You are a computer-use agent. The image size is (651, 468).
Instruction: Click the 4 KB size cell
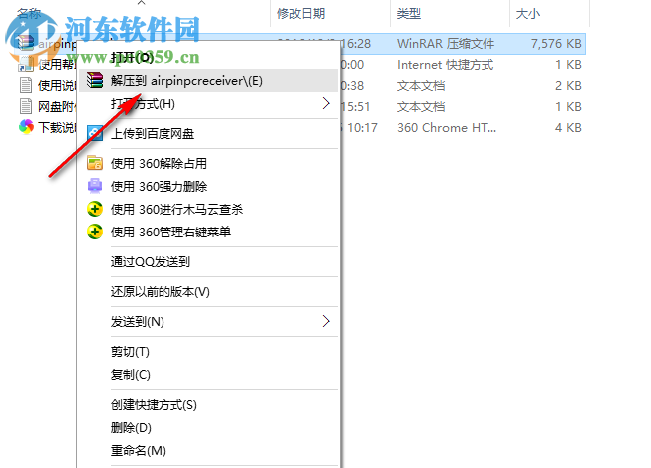click(568, 127)
